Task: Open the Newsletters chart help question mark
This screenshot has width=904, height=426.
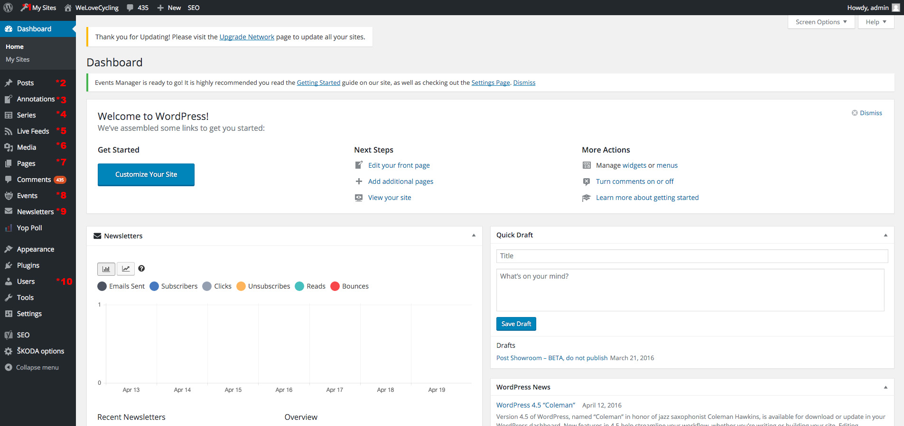Action: pyautogui.click(x=141, y=268)
